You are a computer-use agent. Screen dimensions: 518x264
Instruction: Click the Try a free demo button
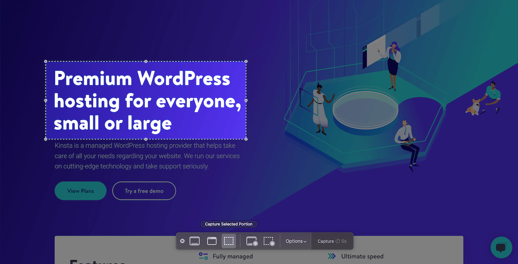(144, 191)
